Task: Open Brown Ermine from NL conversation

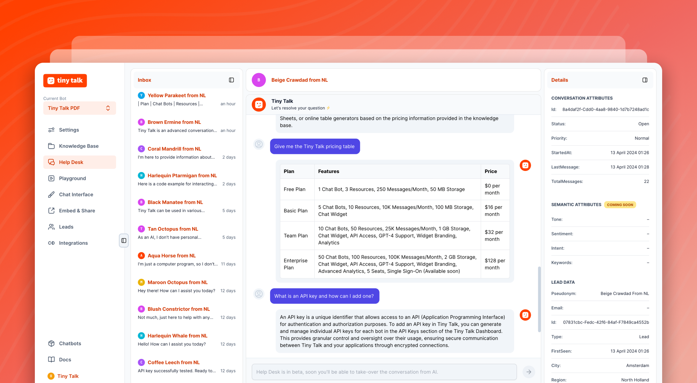Action: coord(187,126)
